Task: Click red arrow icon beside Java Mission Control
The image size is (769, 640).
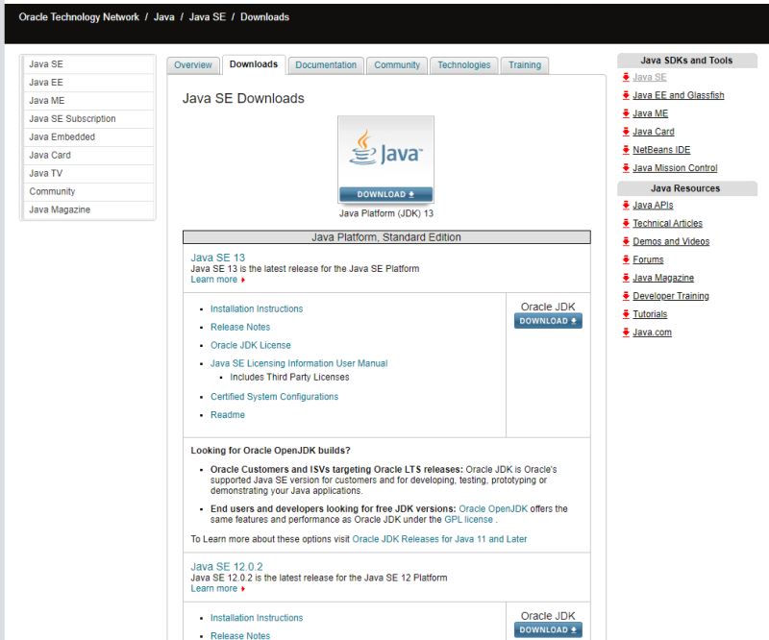Action: [626, 168]
